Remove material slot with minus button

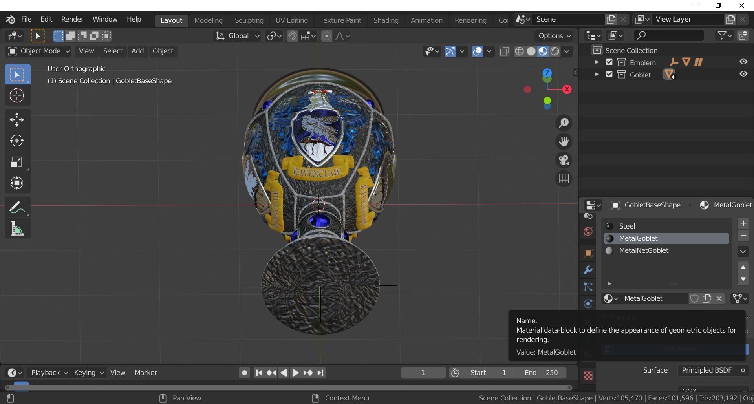743,236
